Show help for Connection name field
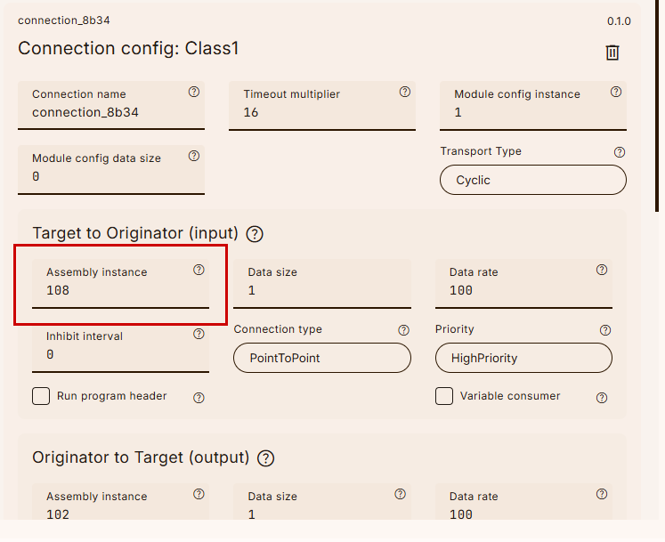 pos(194,92)
